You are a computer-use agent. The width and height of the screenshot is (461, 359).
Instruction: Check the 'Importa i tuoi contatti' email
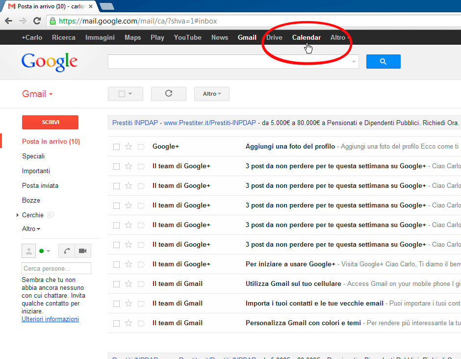click(x=116, y=304)
